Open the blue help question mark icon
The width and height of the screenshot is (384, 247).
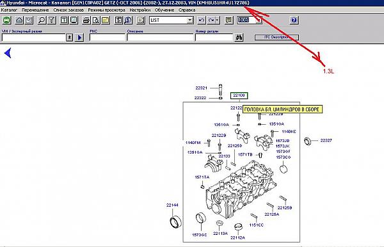pos(294,20)
